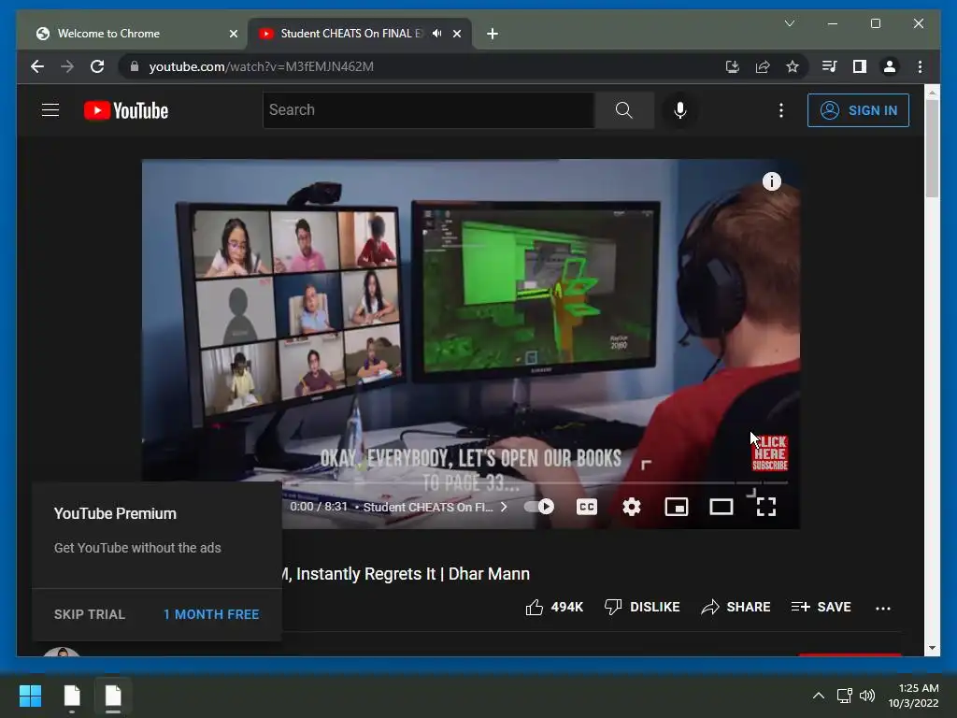The height and width of the screenshot is (718, 957).
Task: Open more actions ellipsis under video
Action: (882, 608)
